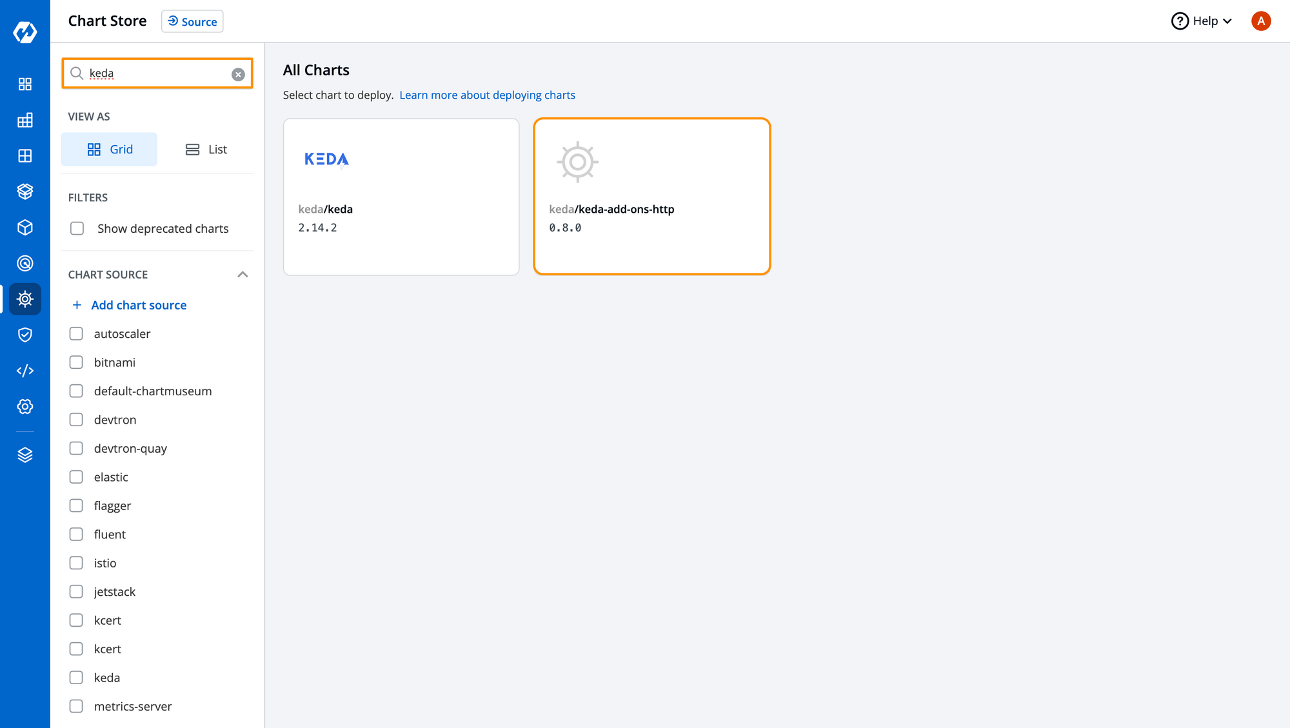Open Global Configurations gear icon in sidebar

pyautogui.click(x=25, y=406)
